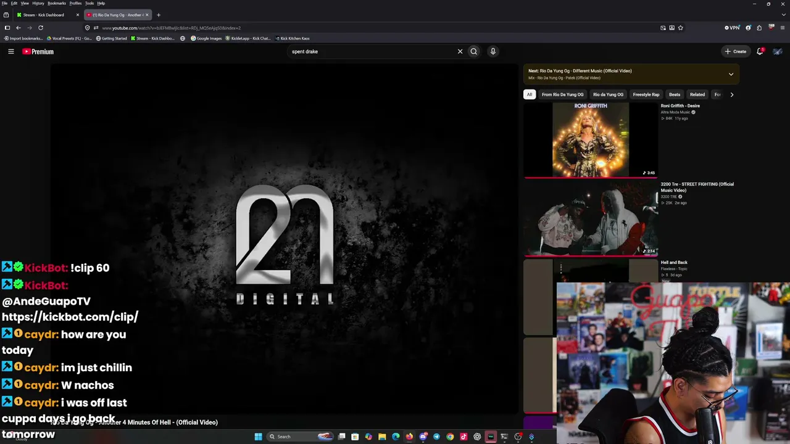The height and width of the screenshot is (444, 790).
Task: Select the All filter chip
Action: pyautogui.click(x=530, y=94)
